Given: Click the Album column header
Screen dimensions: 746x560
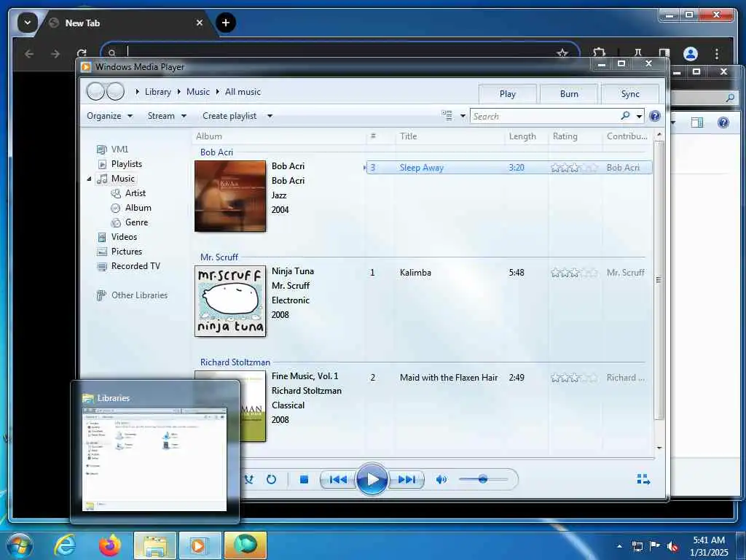Looking at the screenshot, I should coord(280,136).
